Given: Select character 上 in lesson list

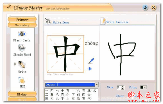Looking at the screenshot, I should pyautogui.click(x=68, y=98).
